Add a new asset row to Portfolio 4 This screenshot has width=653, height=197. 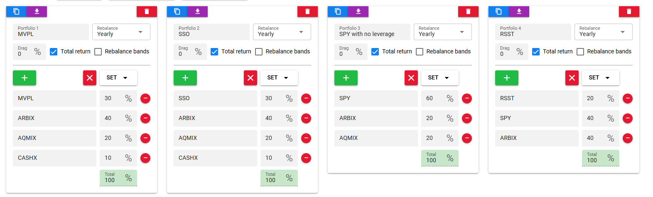click(506, 78)
